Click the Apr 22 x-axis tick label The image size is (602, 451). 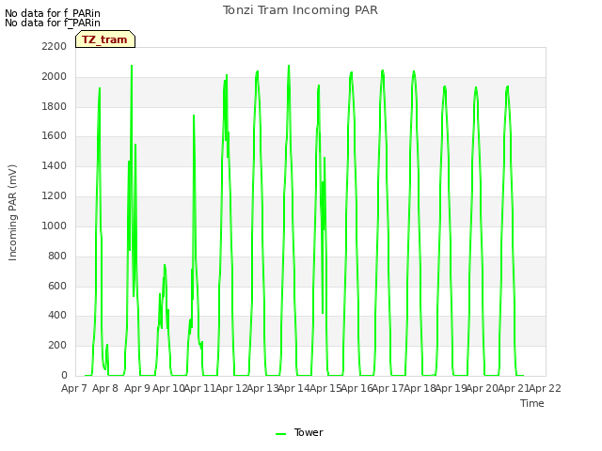[x=546, y=388]
